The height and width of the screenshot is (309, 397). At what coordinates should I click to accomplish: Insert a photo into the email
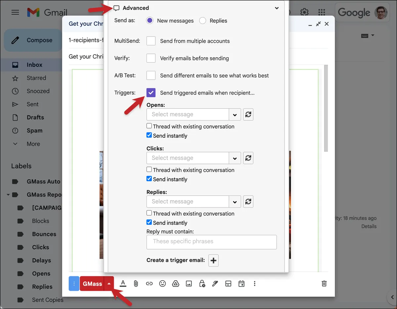pos(189,284)
